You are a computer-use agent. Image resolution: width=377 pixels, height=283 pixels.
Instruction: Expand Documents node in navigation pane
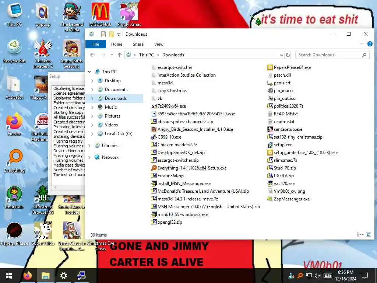point(92,90)
